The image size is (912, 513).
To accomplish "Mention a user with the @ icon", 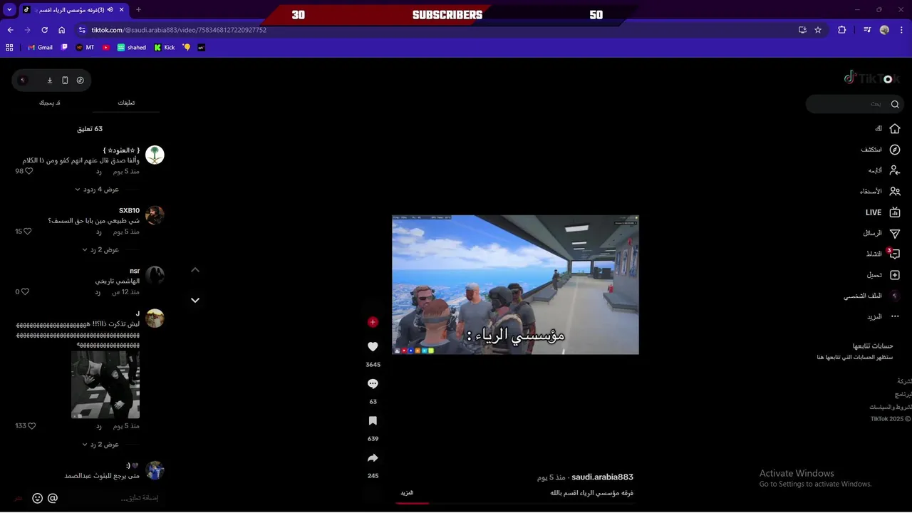I will tap(53, 498).
